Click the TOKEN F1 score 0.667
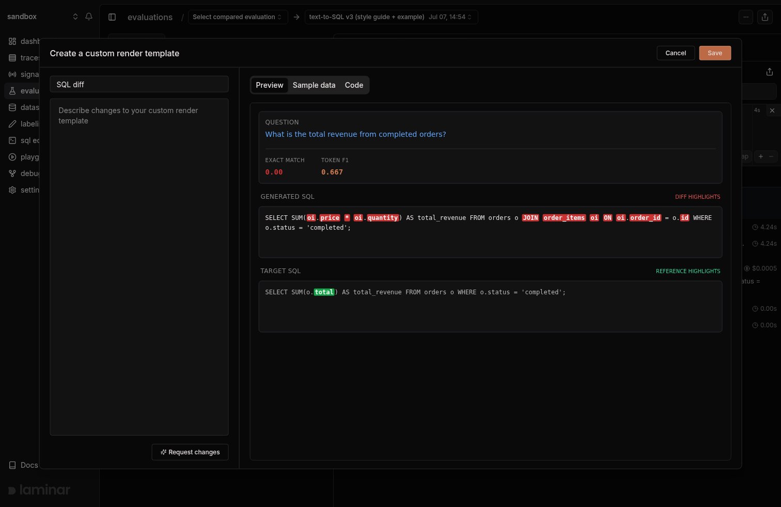781x507 pixels. point(332,172)
